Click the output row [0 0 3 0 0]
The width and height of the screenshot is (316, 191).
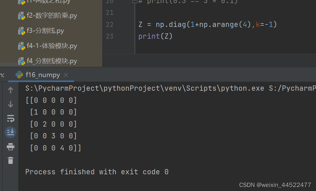coord(53,136)
